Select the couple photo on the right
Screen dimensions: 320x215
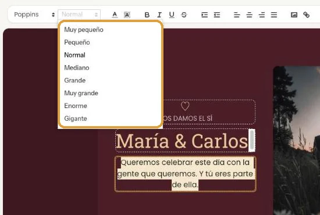[296, 140]
